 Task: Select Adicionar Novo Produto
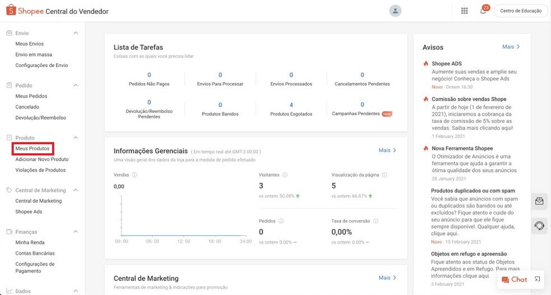(42, 159)
